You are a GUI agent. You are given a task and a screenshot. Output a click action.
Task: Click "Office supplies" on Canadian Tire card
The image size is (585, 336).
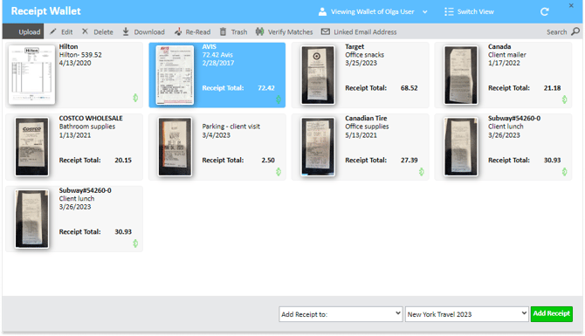367,127
